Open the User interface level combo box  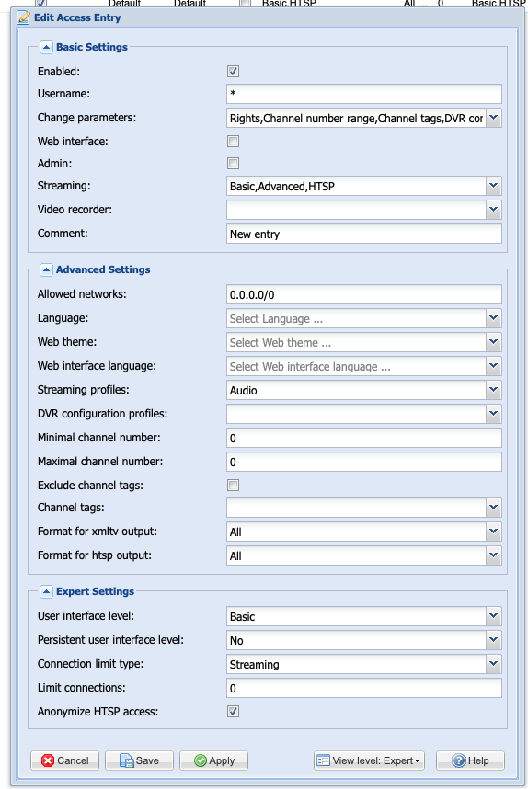(364, 616)
